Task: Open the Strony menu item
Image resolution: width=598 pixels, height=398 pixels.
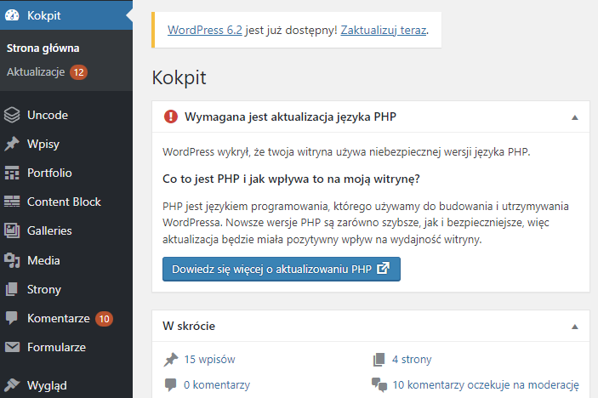Action: (43, 289)
